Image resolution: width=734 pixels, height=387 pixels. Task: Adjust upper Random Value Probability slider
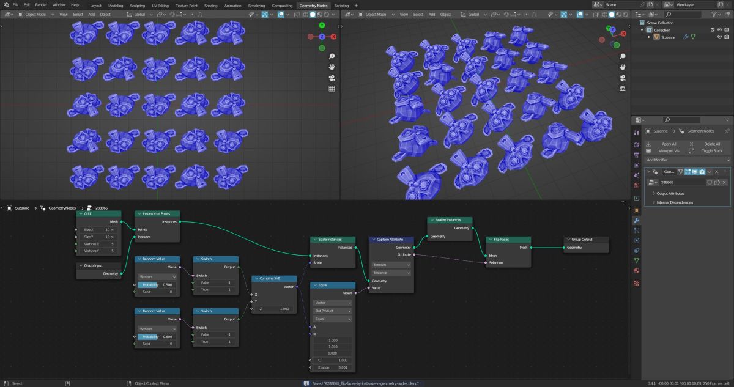[157, 284]
